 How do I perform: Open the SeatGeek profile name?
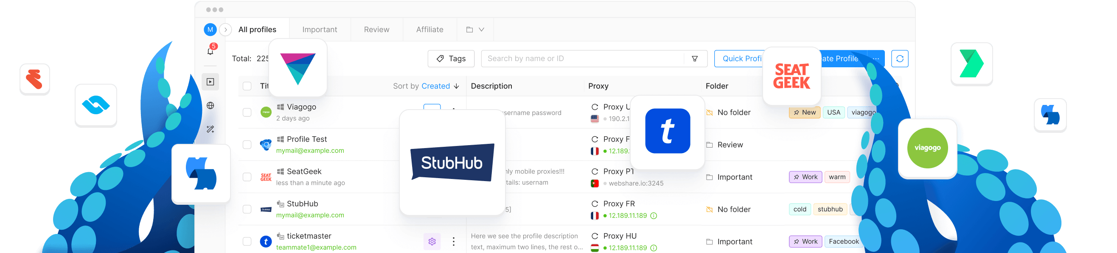click(x=304, y=172)
